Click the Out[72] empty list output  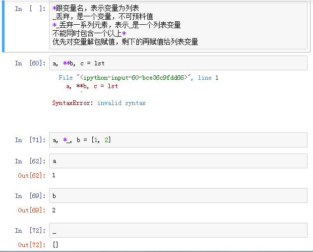click(56, 245)
